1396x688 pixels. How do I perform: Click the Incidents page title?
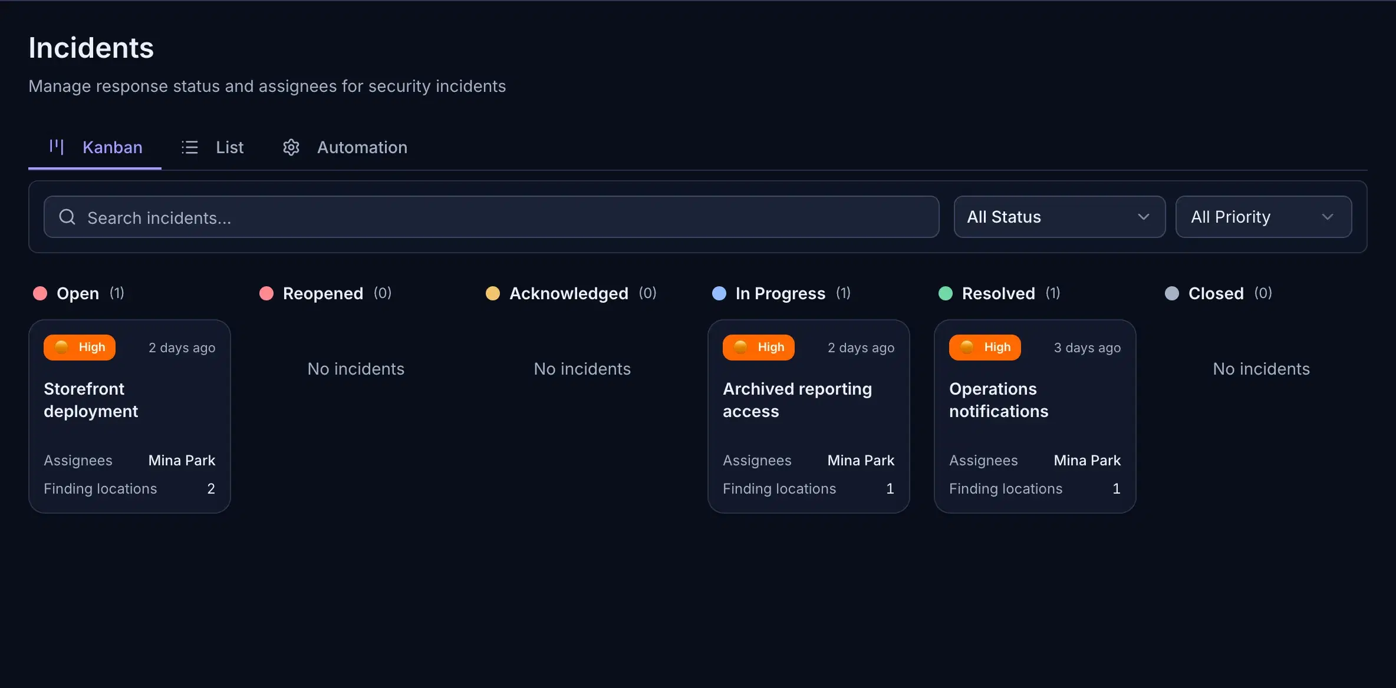91,48
